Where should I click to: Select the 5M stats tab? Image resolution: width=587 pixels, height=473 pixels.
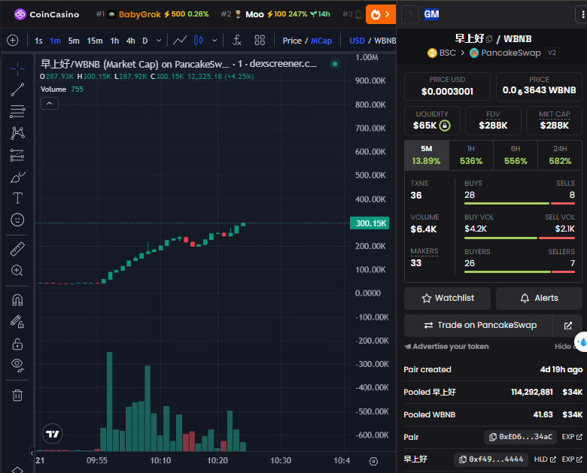[x=427, y=156]
